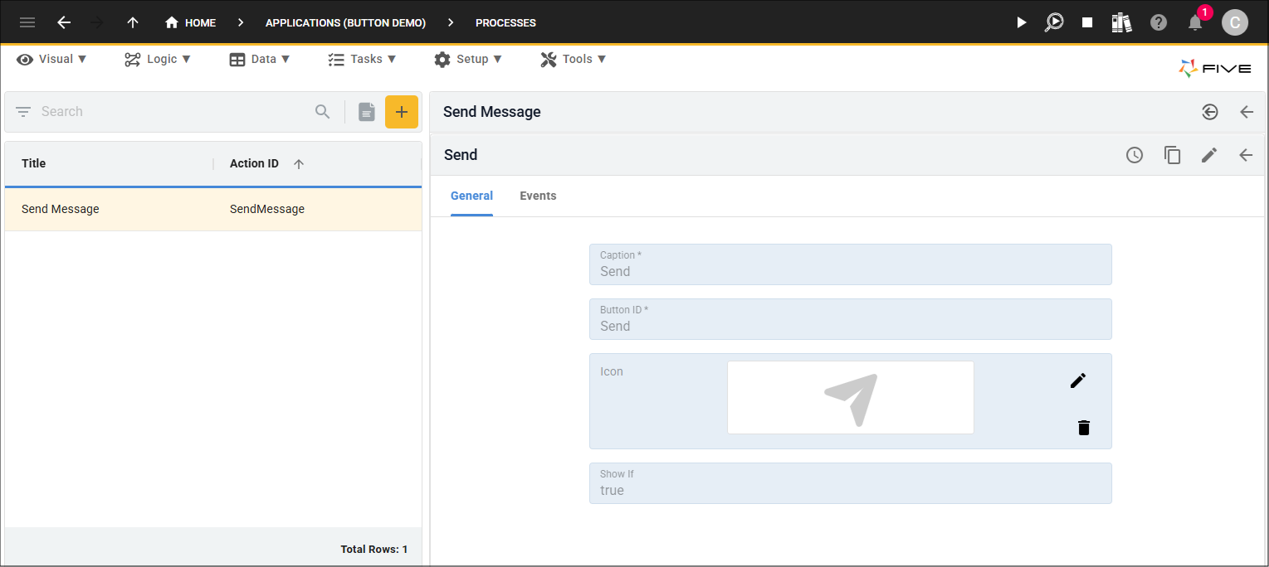Go up one level with the up arrow
Image resolution: width=1269 pixels, height=567 pixels.
click(x=133, y=22)
